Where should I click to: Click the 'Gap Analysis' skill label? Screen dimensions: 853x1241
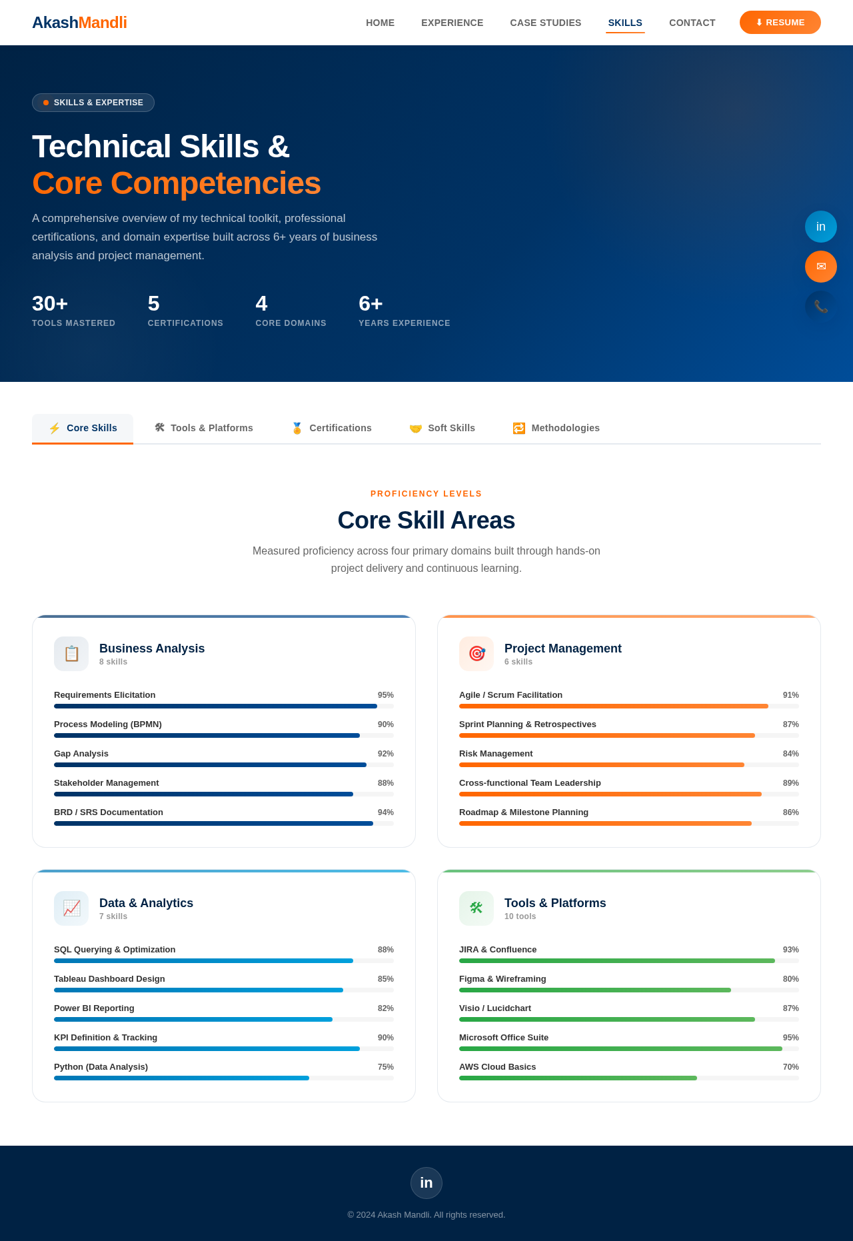tap(81, 754)
